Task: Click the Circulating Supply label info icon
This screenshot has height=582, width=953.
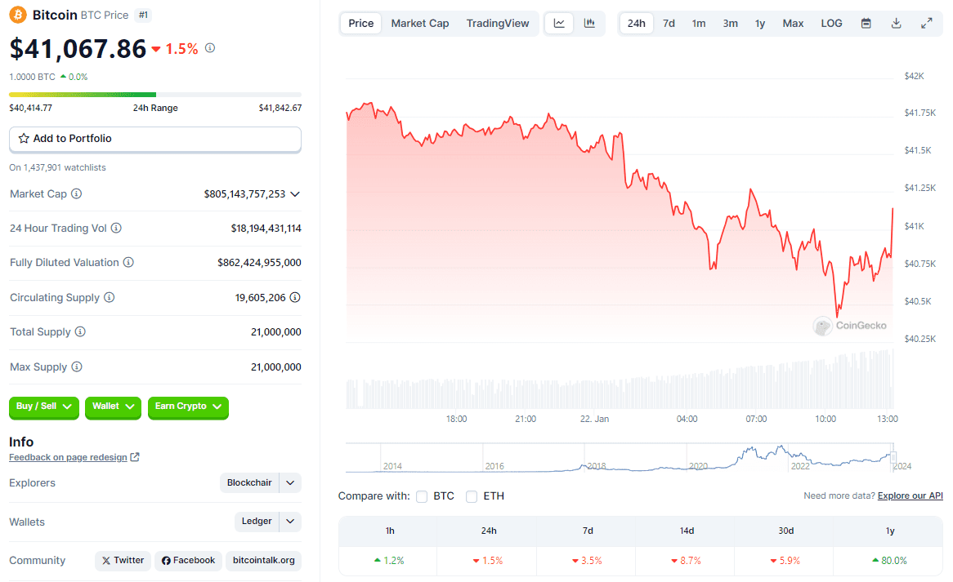Action: (109, 297)
